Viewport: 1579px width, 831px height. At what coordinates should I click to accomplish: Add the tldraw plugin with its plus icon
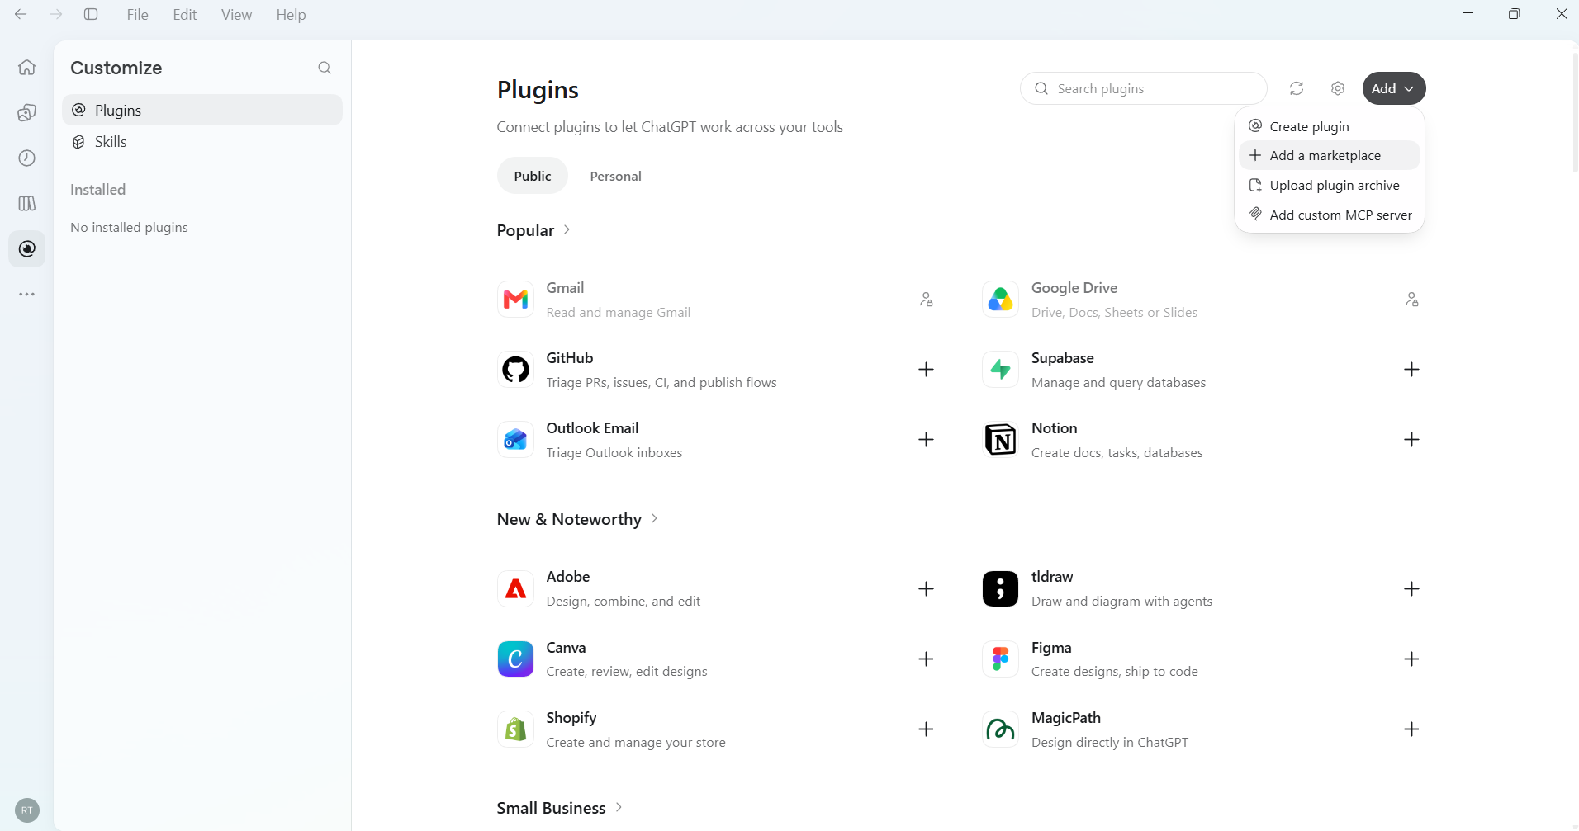pos(1412,589)
